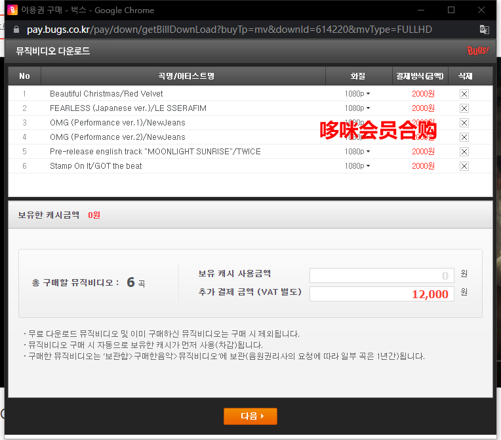
Task: Close the Chrome popup window
Action: point(481,11)
